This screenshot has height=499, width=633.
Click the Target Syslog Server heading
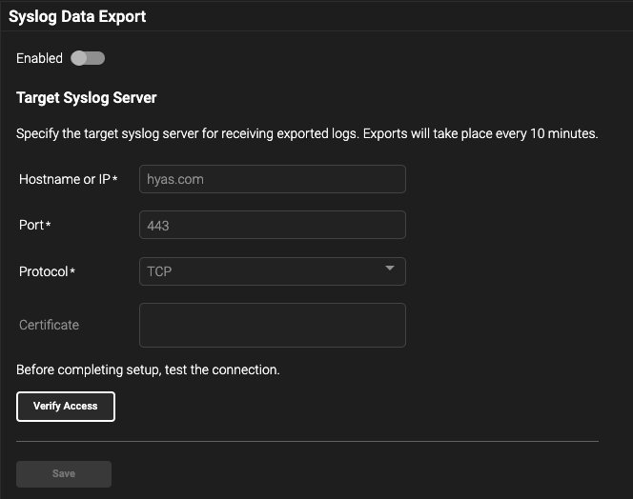click(x=86, y=98)
